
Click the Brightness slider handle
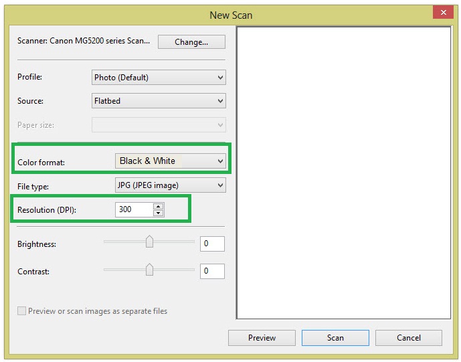[x=149, y=242]
